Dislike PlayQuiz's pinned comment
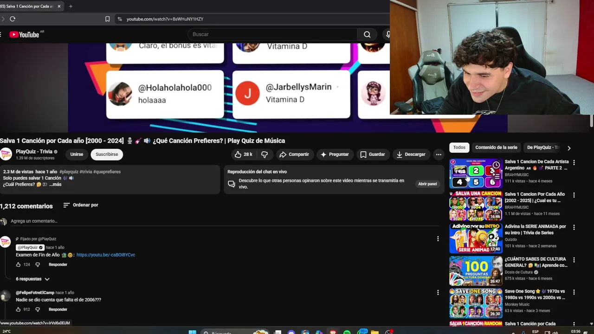The image size is (594, 334). 38,264
